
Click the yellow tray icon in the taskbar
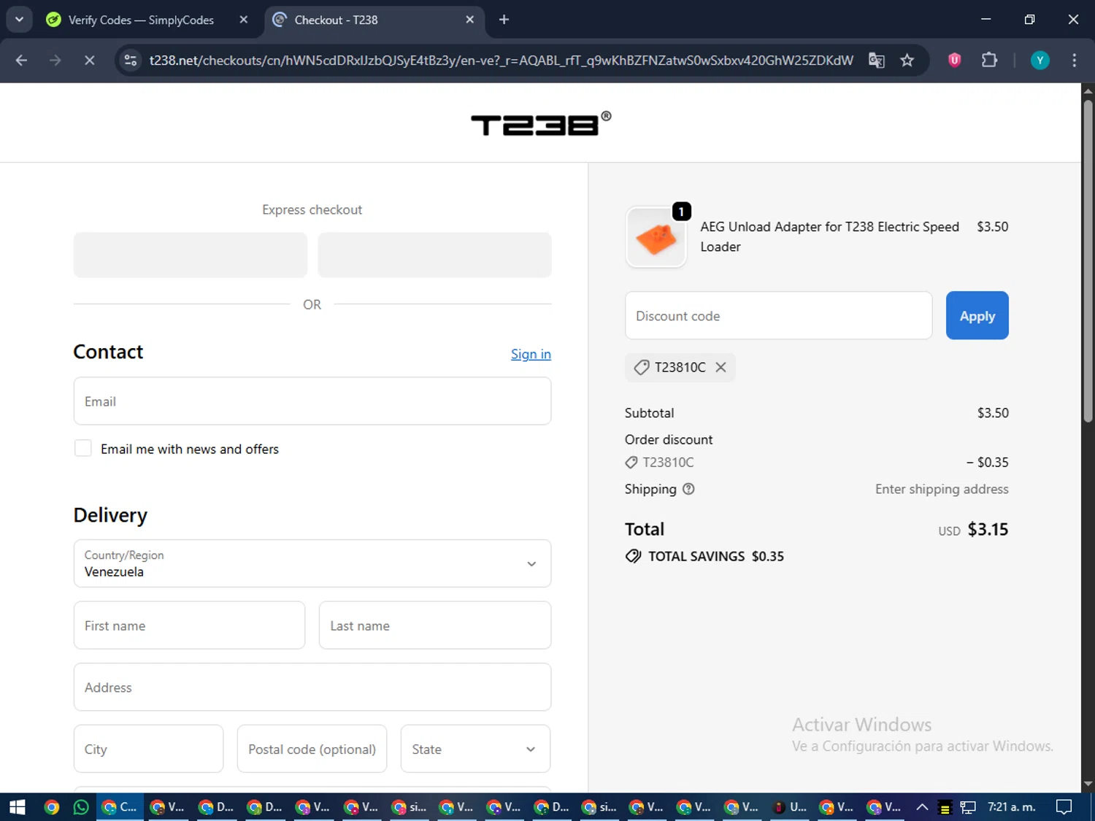945,807
